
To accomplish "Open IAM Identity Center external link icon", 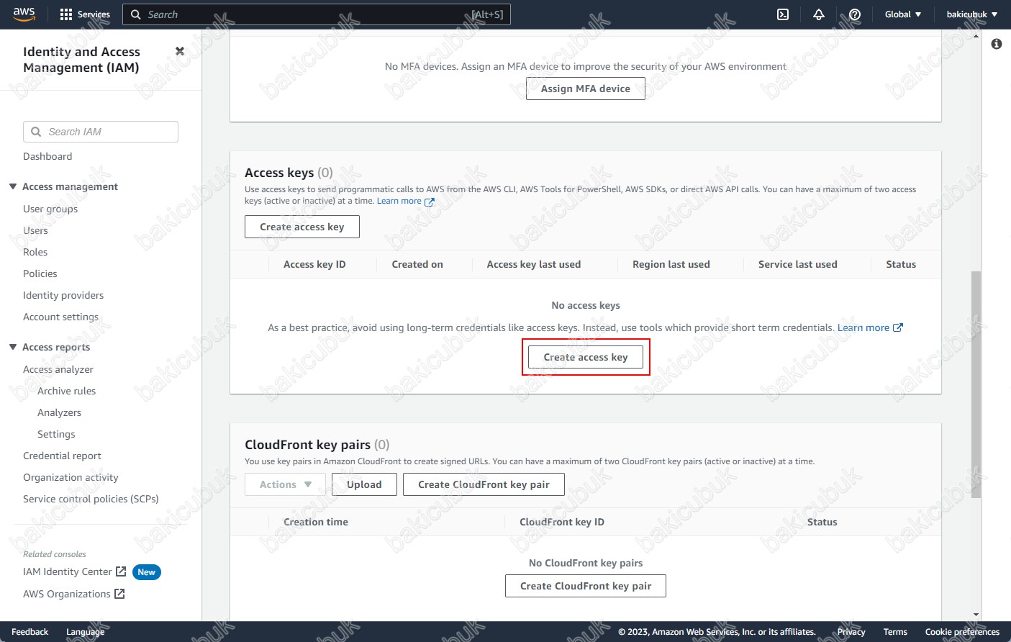I will 121,571.
